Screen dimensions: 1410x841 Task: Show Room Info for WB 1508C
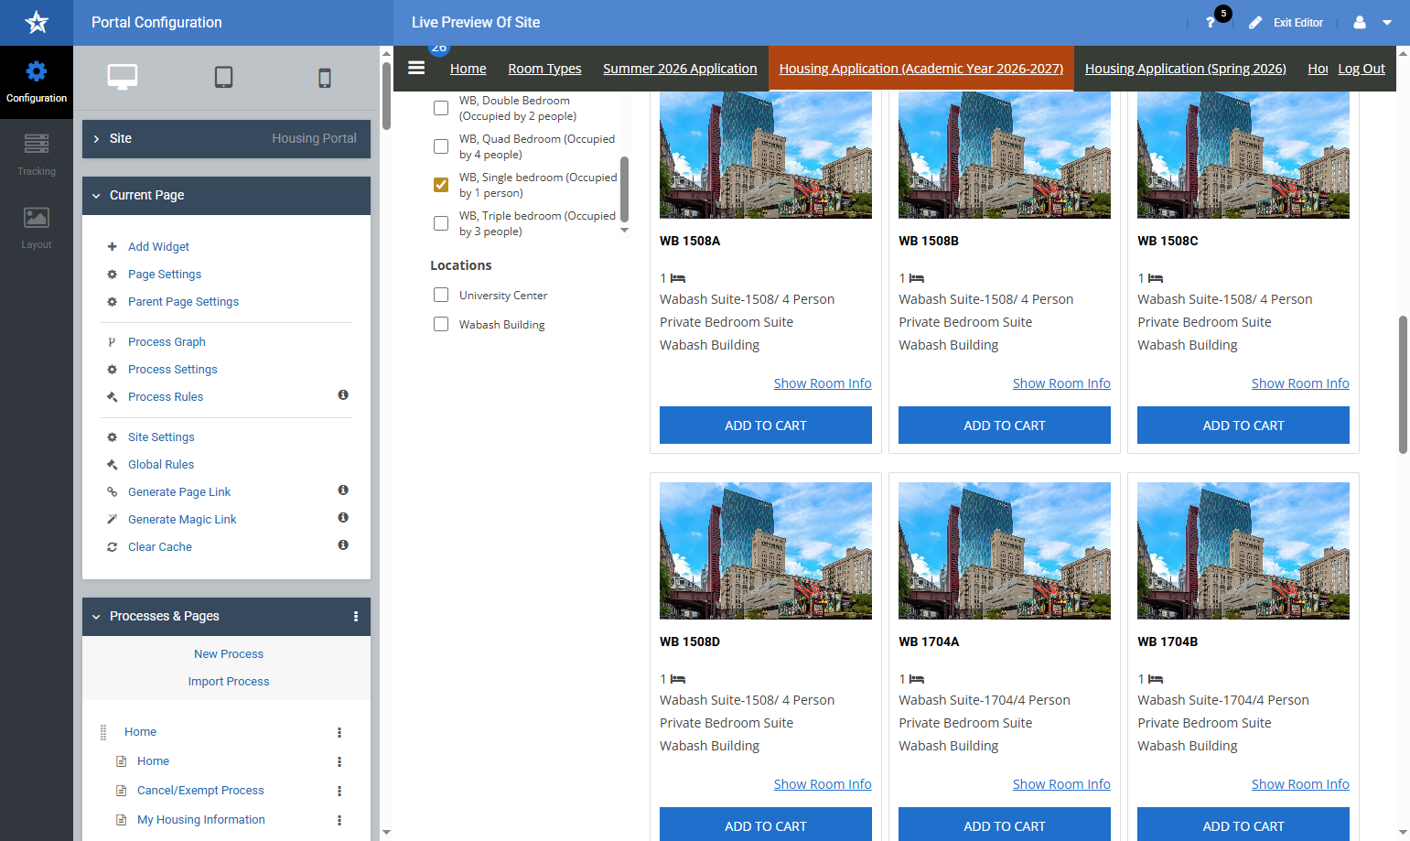tap(1300, 383)
